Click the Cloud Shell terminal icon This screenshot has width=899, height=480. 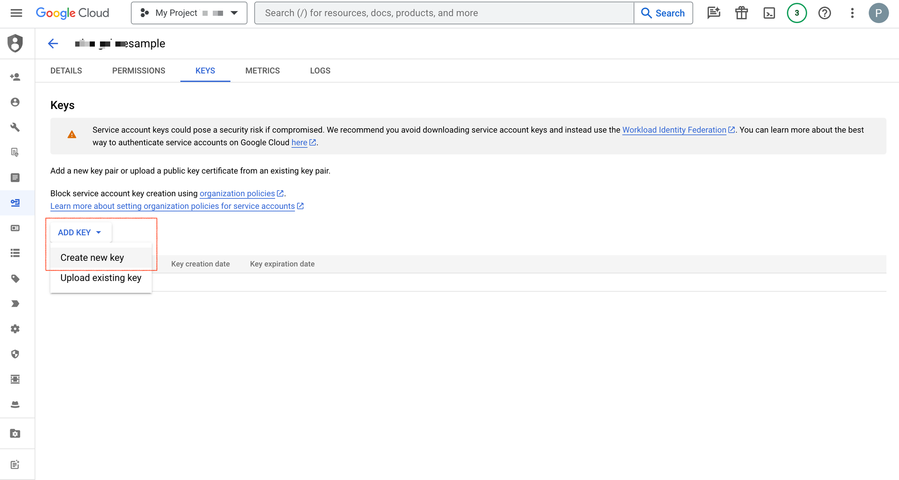769,13
